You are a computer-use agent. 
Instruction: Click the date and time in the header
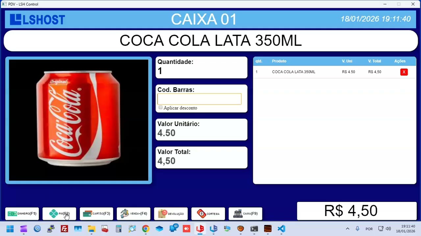(x=376, y=19)
